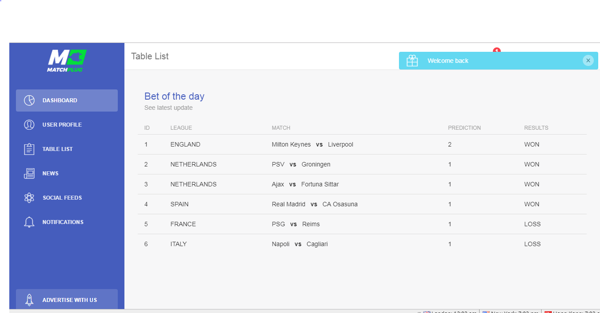Click the Bet of the day heading
This screenshot has height=313, width=600.
(174, 97)
